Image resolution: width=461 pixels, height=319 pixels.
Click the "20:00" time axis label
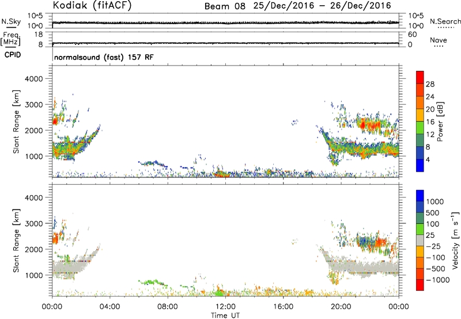[341, 307]
